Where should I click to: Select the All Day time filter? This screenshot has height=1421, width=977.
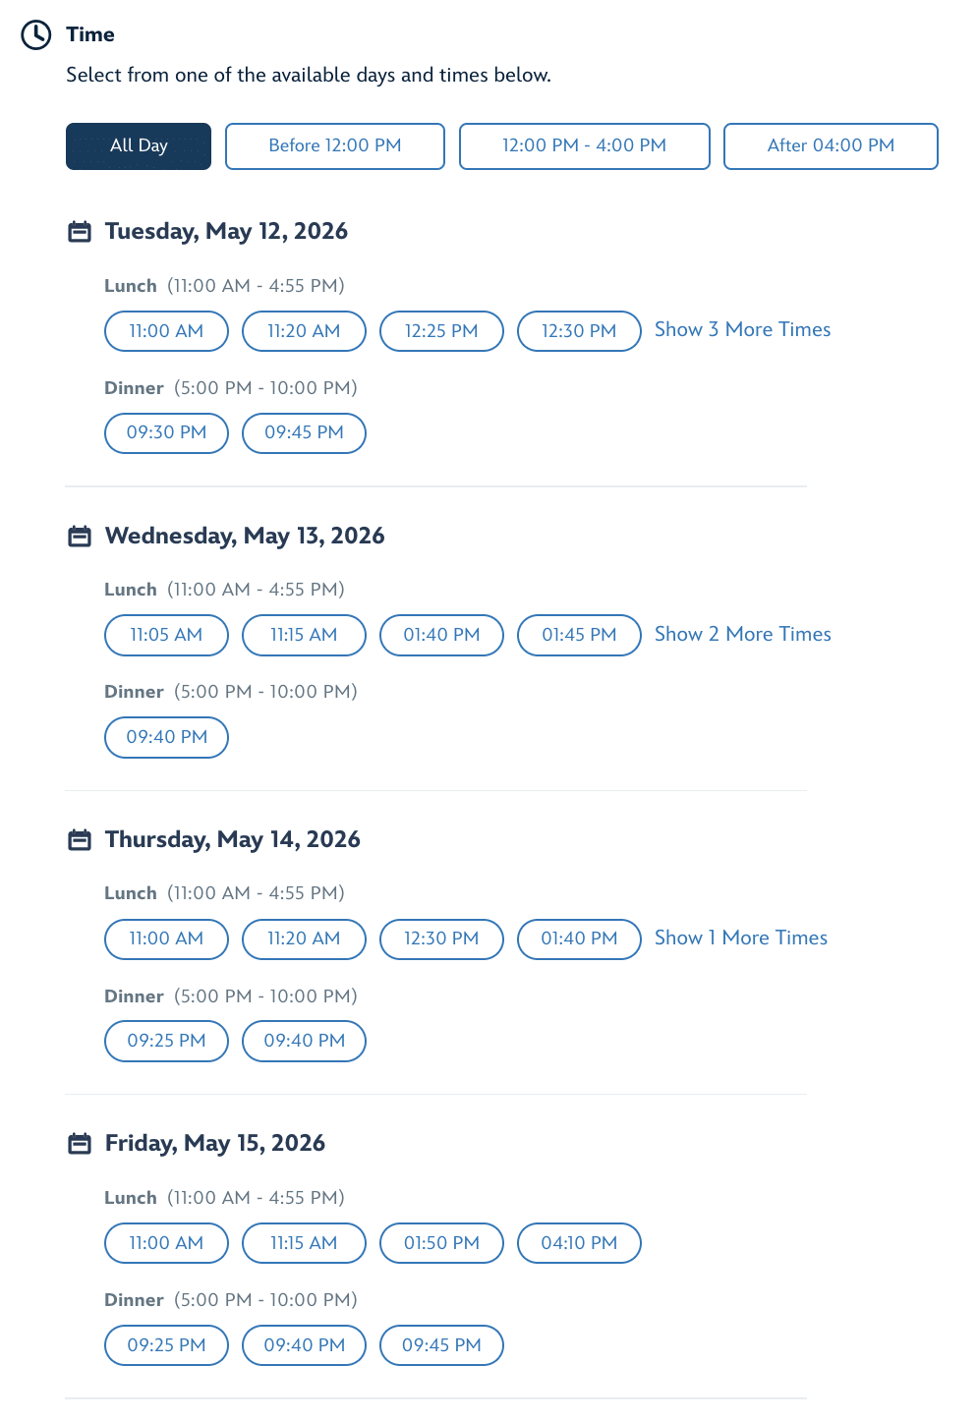click(x=139, y=146)
